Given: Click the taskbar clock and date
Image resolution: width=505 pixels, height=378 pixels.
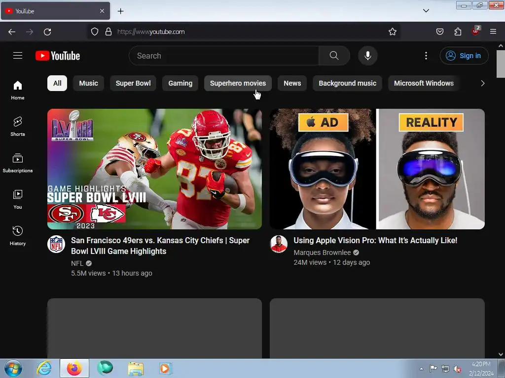Looking at the screenshot, I should click(x=481, y=369).
